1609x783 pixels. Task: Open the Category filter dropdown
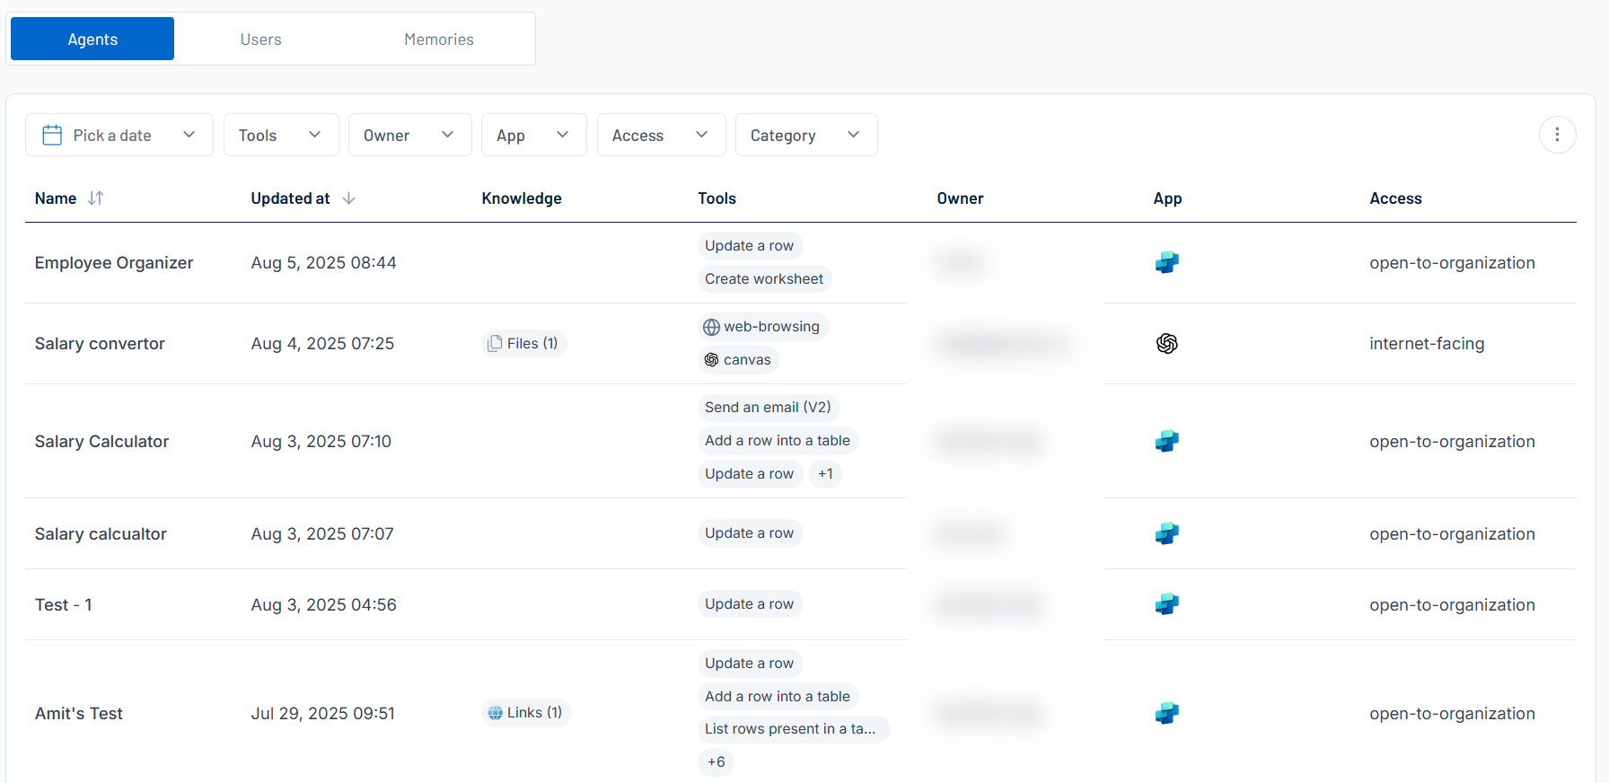(805, 135)
